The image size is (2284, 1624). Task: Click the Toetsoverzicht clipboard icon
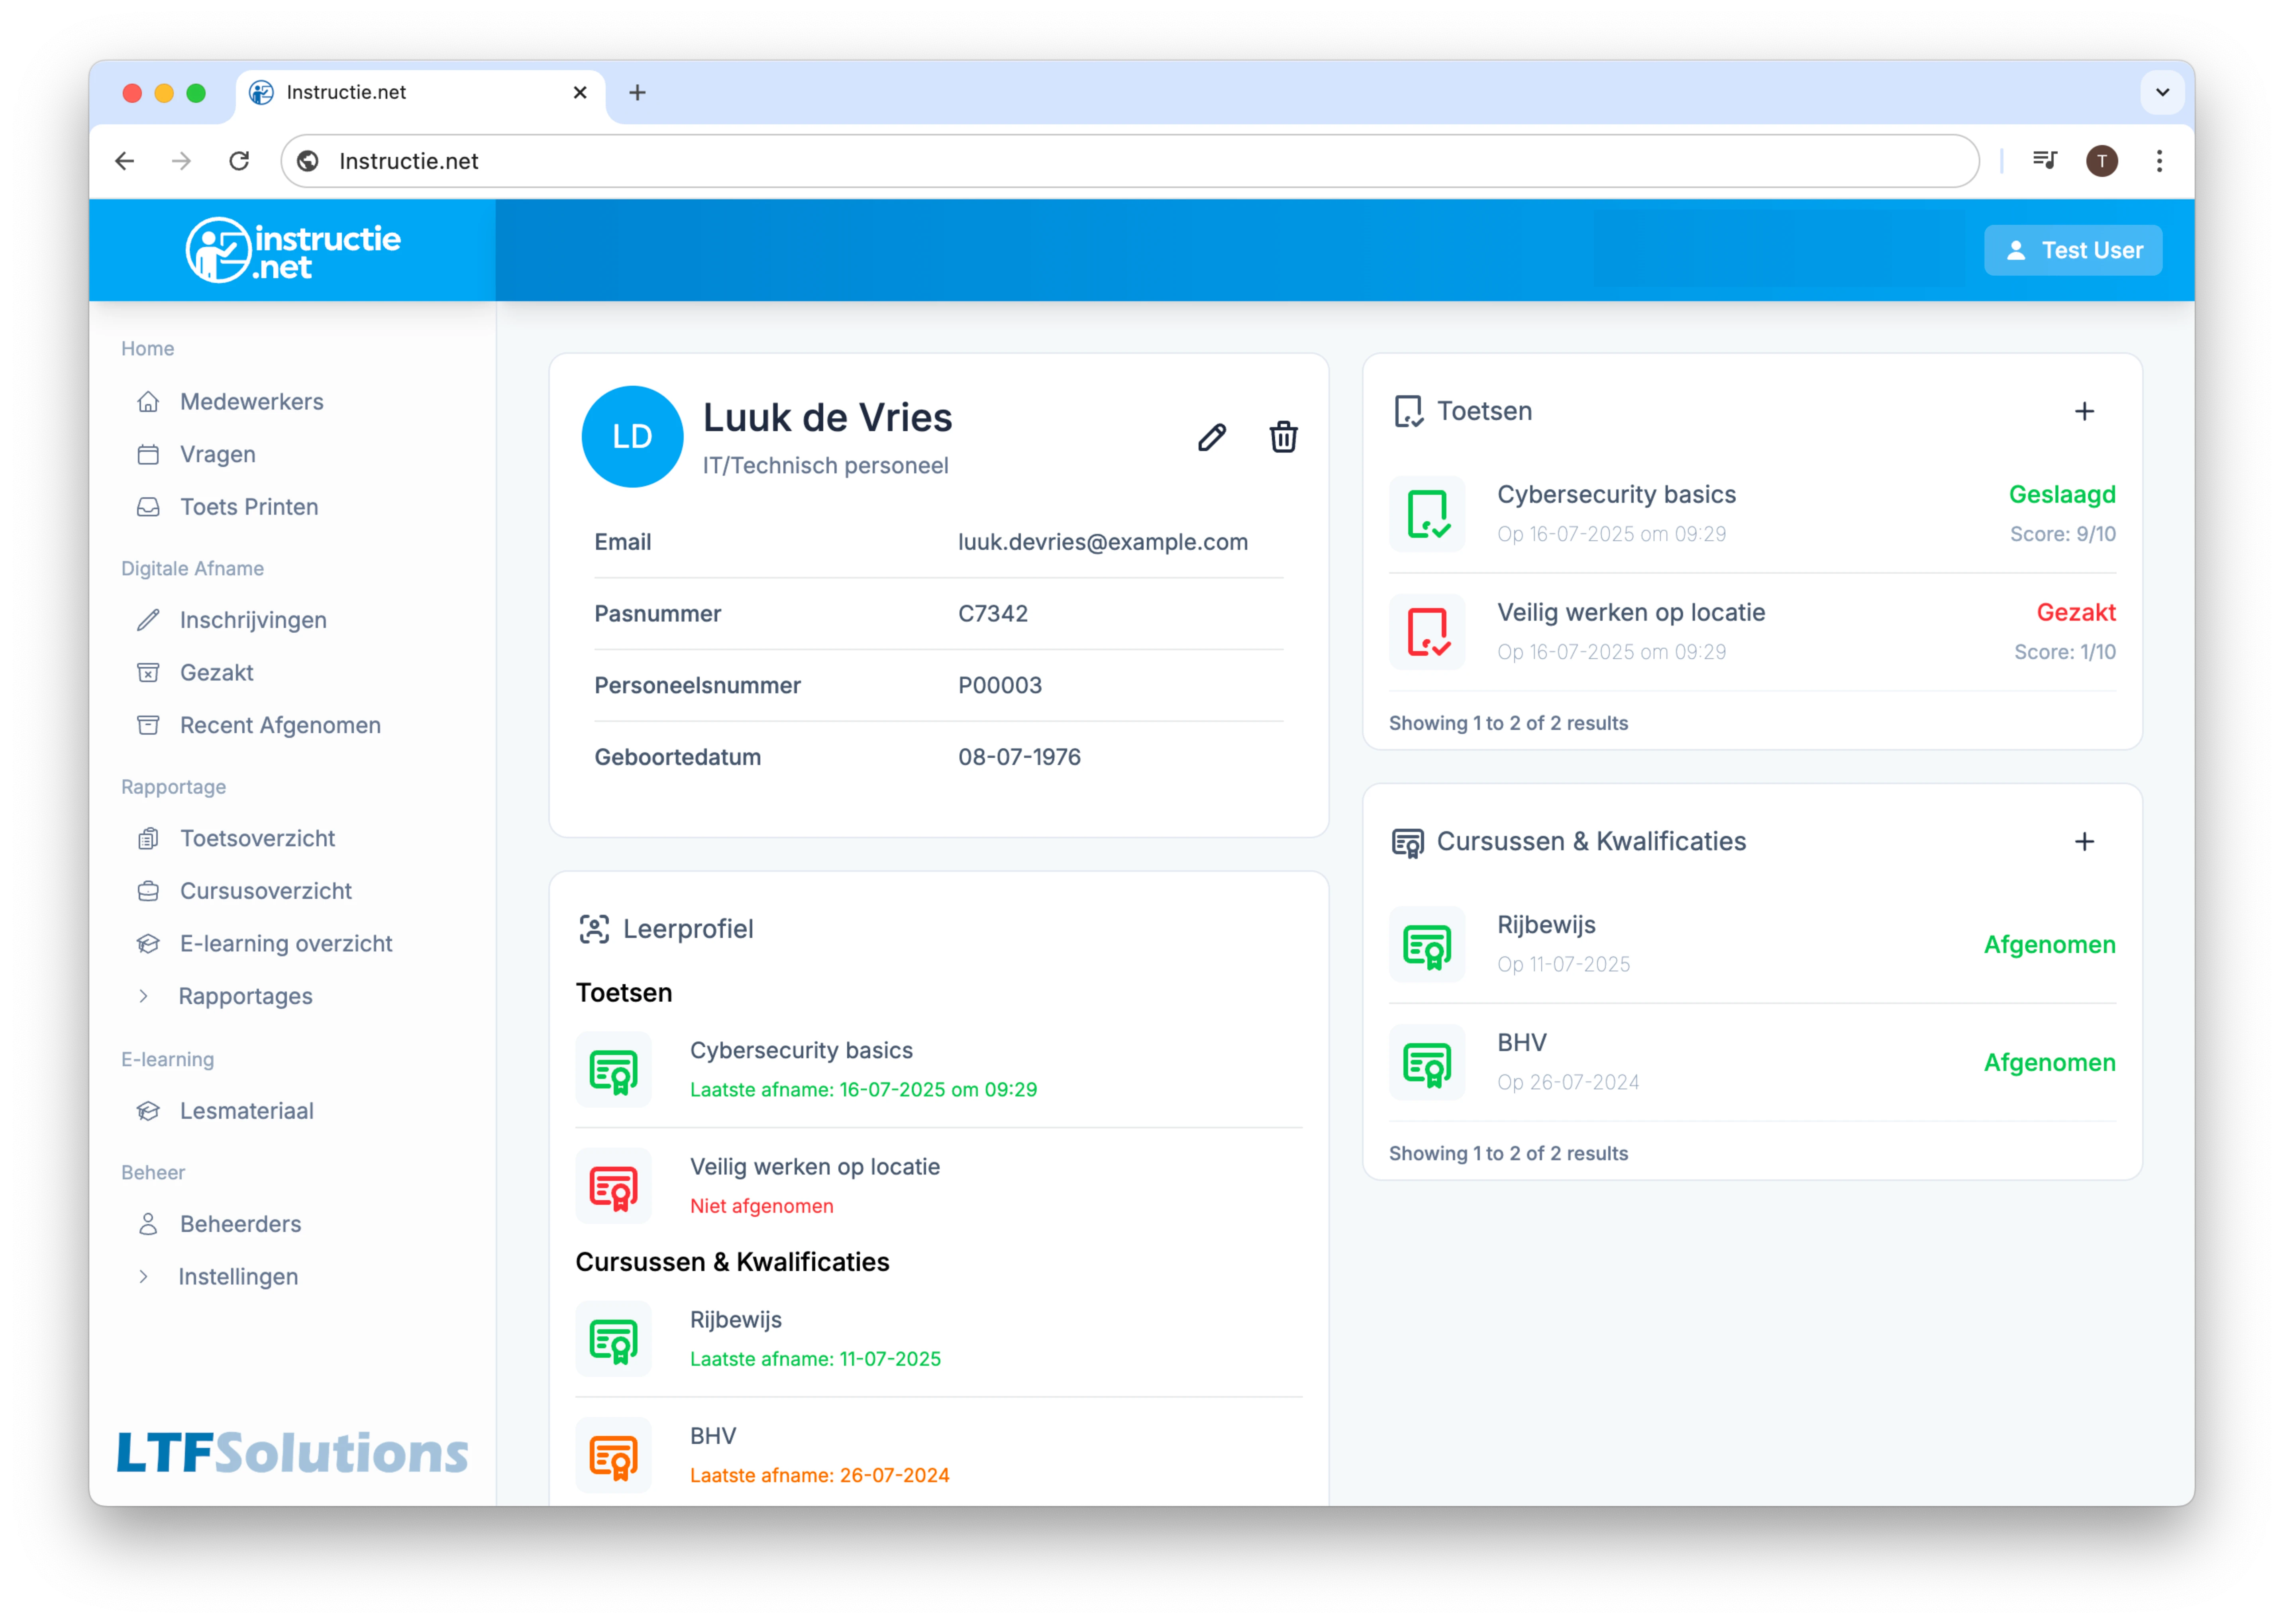148,838
